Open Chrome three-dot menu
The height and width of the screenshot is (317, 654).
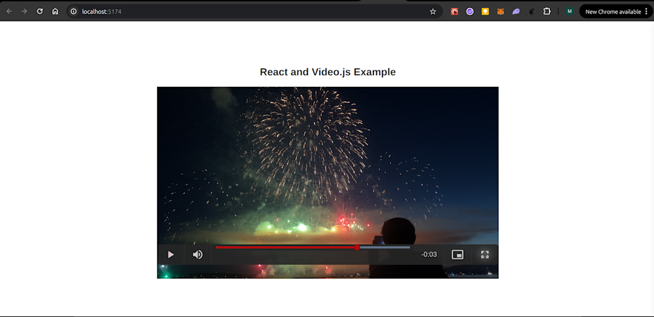647,12
